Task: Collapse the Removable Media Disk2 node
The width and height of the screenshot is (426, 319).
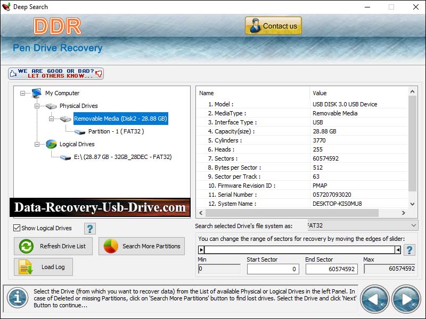Action: coord(51,119)
